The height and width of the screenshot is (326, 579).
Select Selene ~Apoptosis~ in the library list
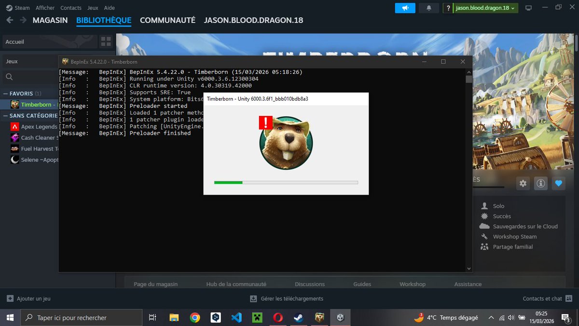[x=34, y=160]
